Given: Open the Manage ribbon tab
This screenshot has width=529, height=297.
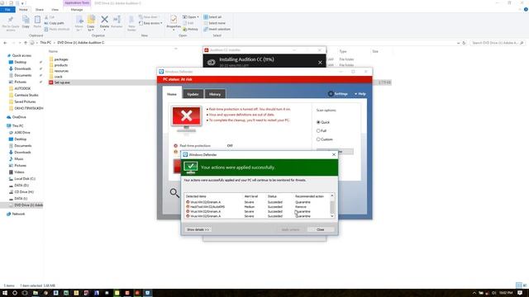Looking at the screenshot, I should (77, 10).
